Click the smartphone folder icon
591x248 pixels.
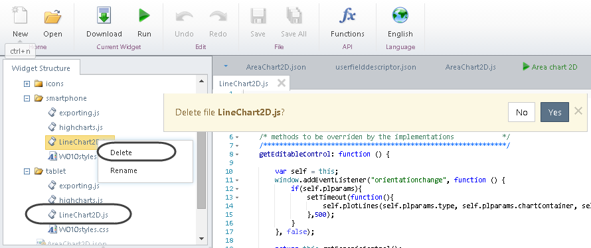point(38,98)
